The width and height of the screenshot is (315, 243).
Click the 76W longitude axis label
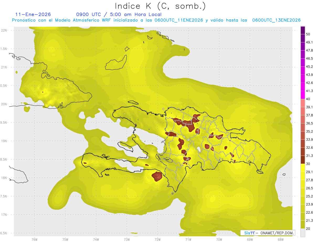point(34,239)
